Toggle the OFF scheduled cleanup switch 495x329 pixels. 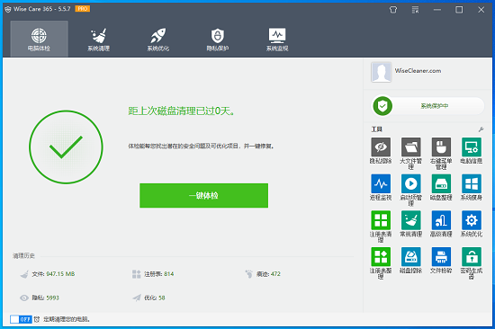tap(21, 319)
